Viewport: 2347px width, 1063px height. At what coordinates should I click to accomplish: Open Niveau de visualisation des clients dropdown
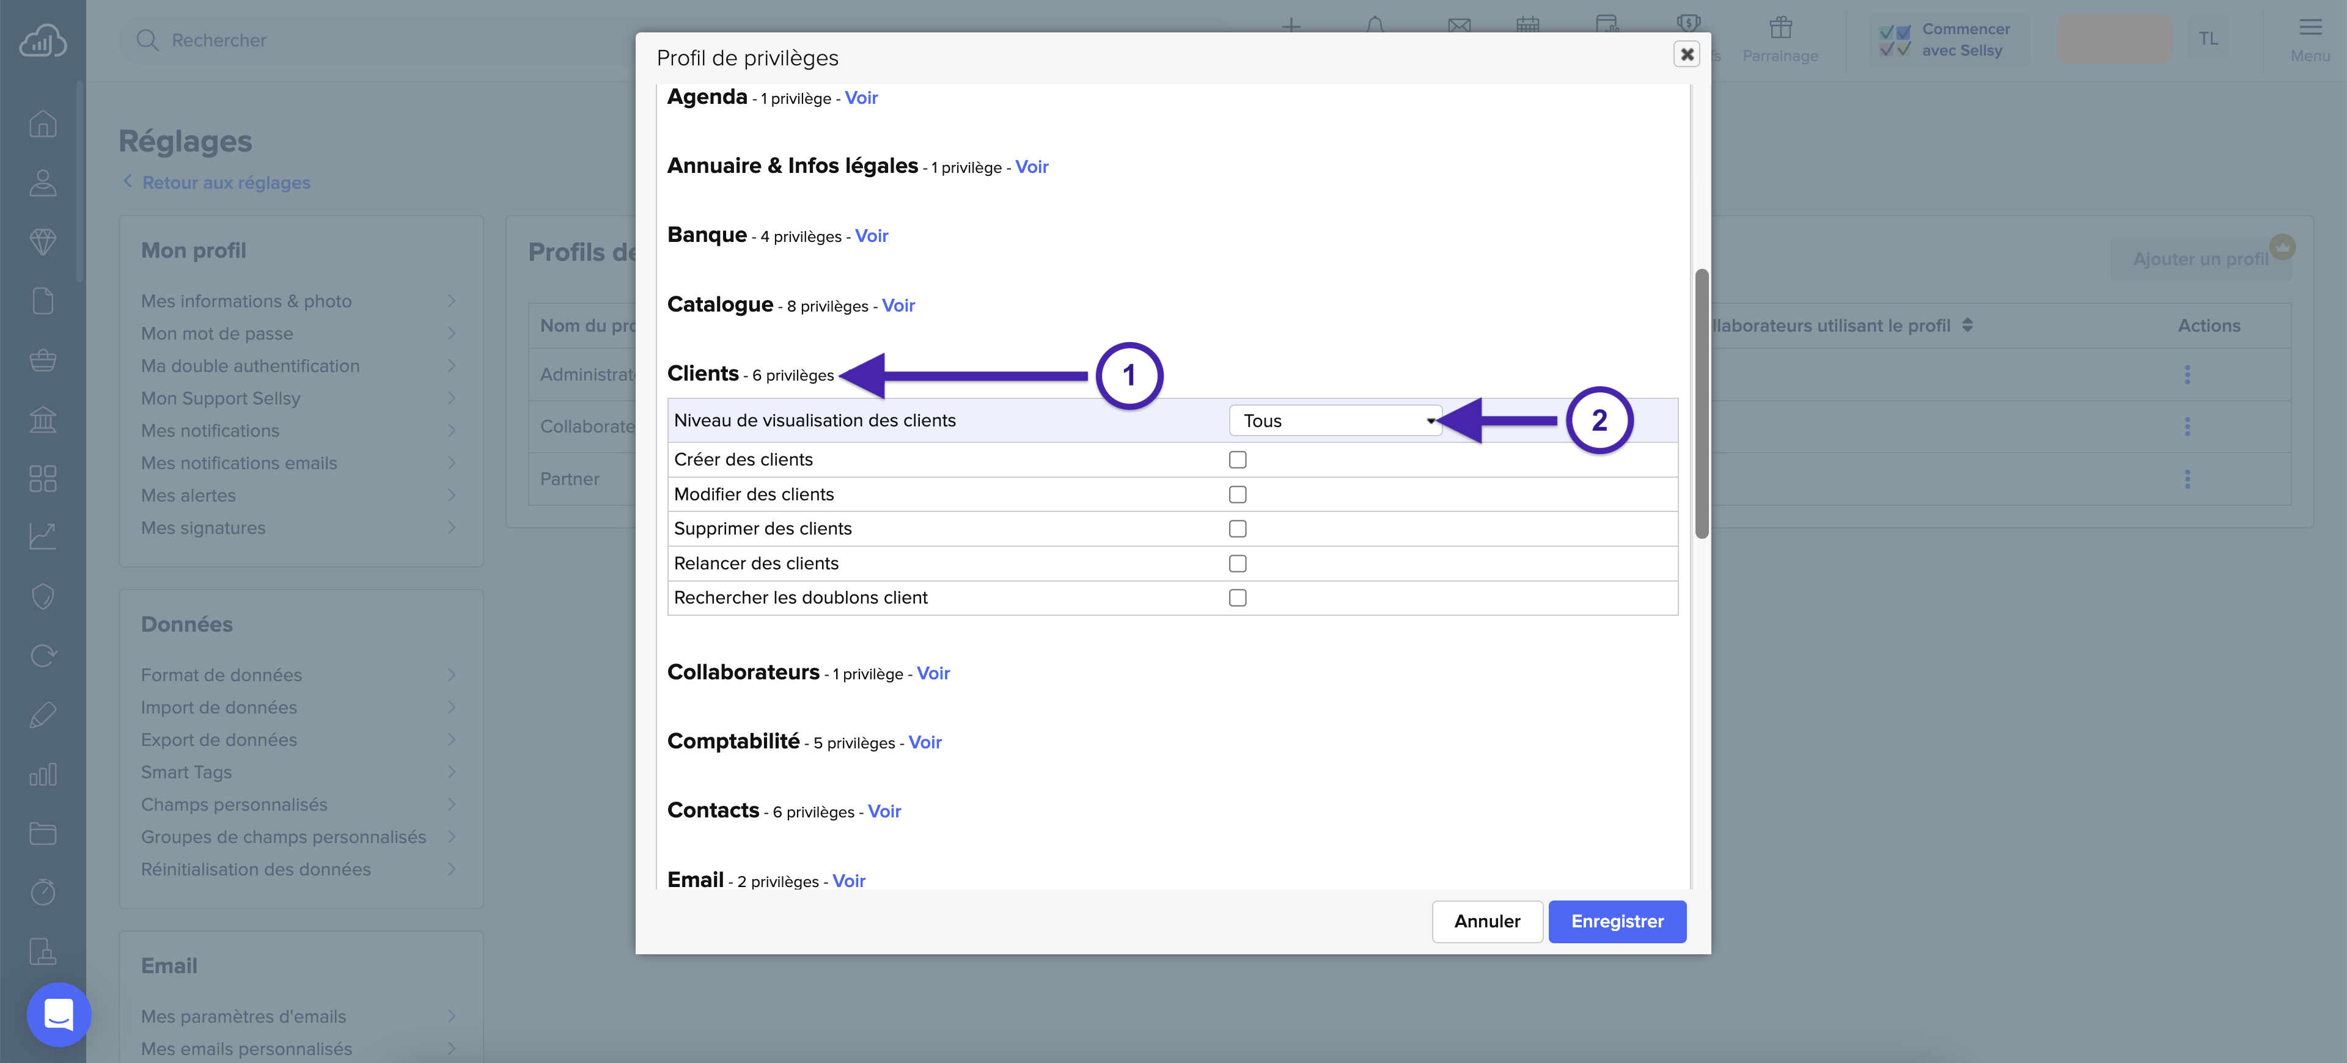tap(1335, 421)
